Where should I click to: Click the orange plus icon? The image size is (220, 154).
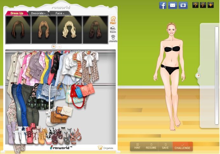click(x=210, y=5)
